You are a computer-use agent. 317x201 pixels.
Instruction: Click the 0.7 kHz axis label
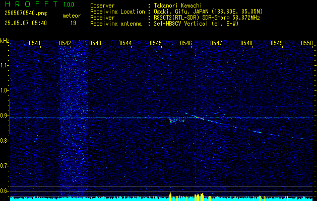[4, 166]
